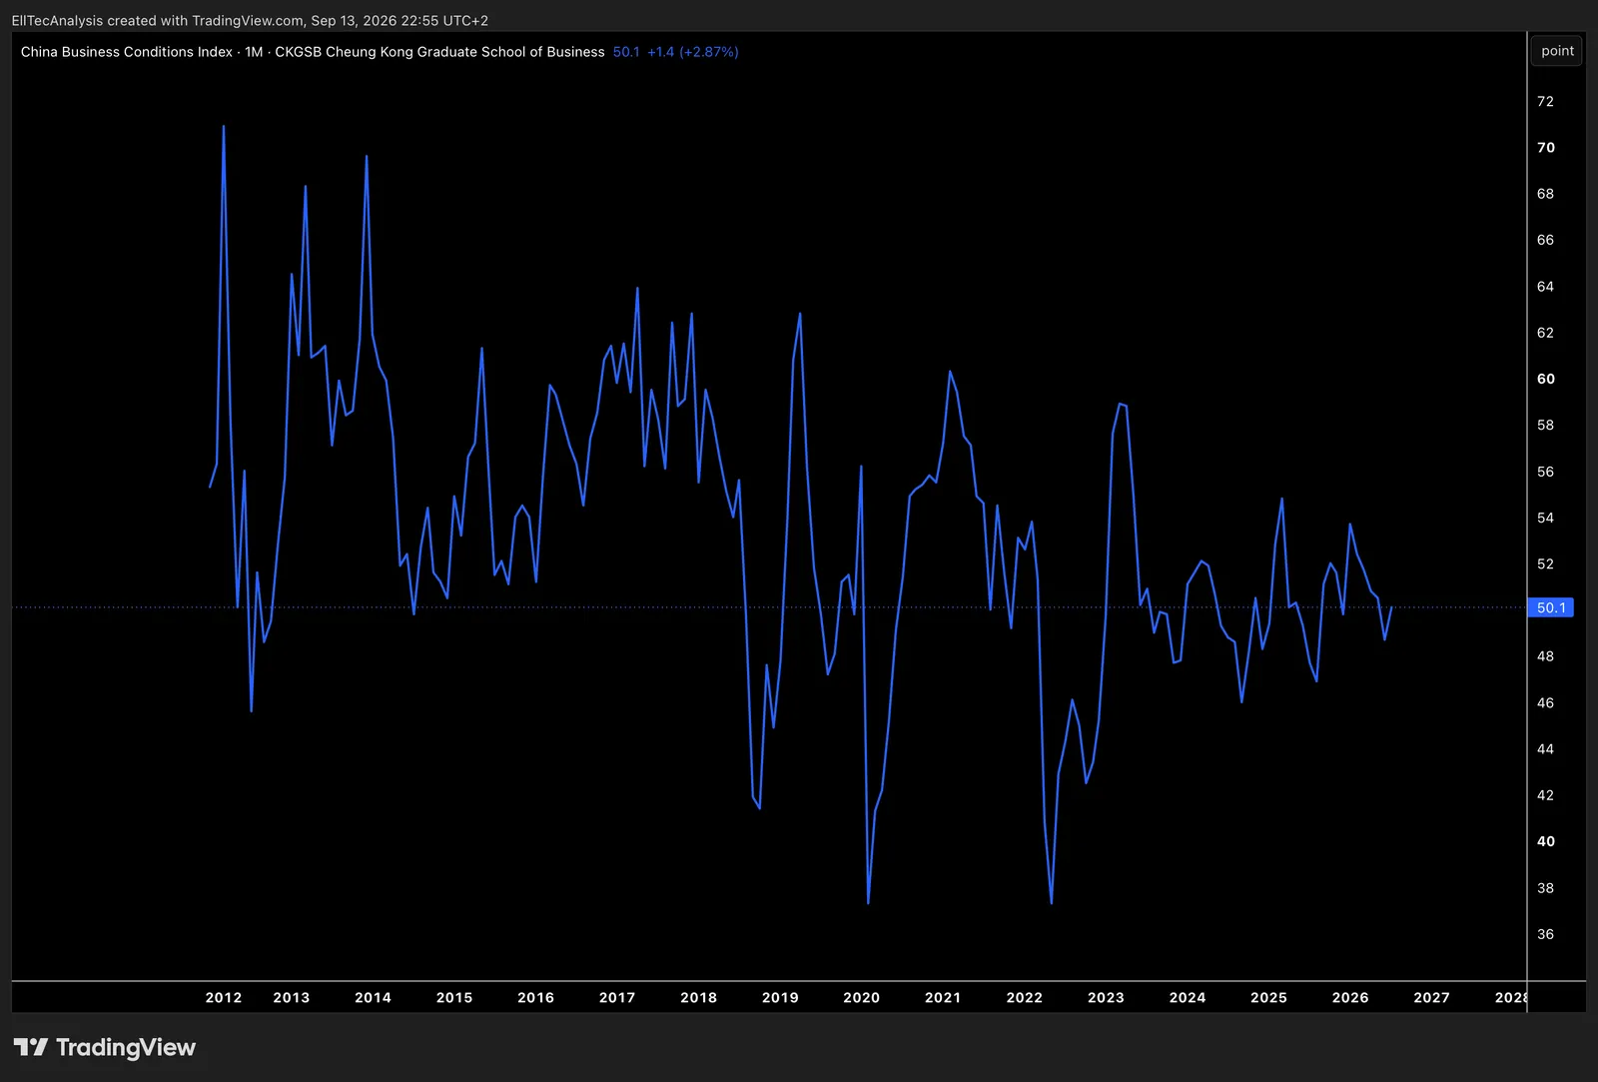Click the 50.1 last value in legend
Viewport: 1598px width, 1082px height.
[626, 52]
